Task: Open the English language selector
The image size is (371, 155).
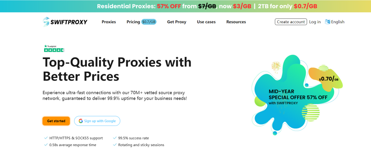Action: coord(338,22)
